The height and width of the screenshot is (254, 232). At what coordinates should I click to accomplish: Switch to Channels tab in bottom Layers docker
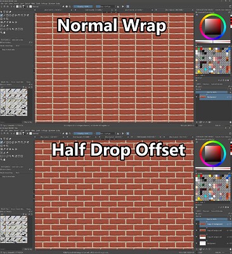(x=206, y=211)
